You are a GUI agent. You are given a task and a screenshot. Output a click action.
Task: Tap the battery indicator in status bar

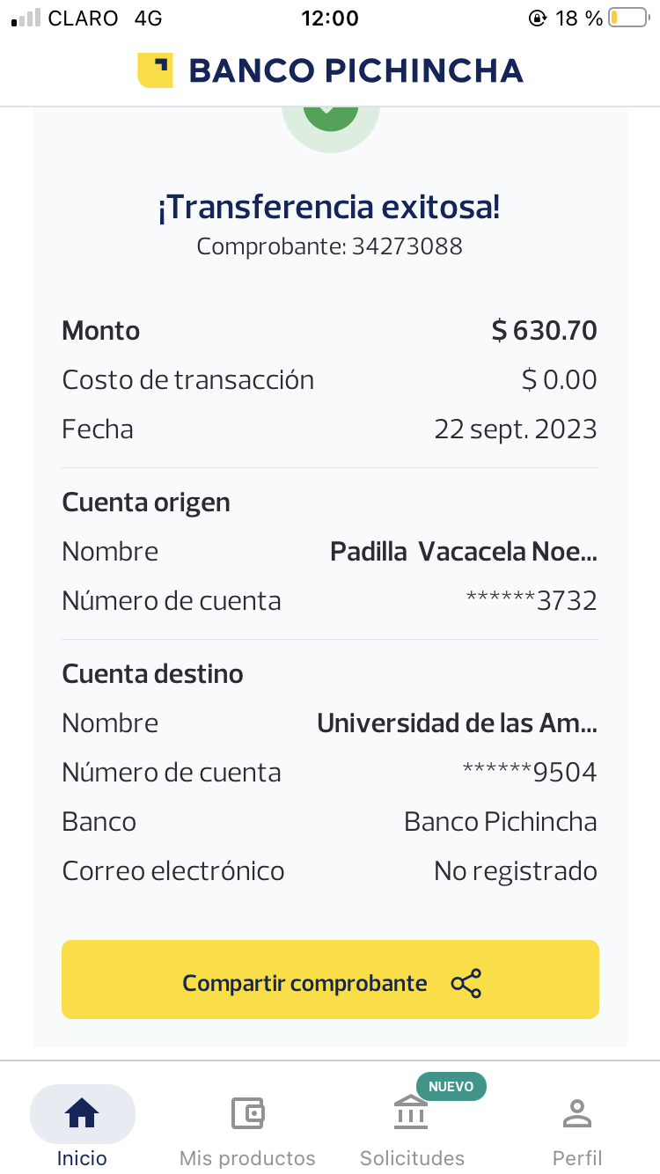(x=627, y=18)
